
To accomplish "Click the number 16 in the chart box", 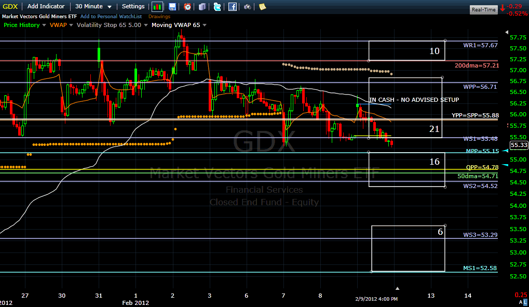I will point(435,162).
